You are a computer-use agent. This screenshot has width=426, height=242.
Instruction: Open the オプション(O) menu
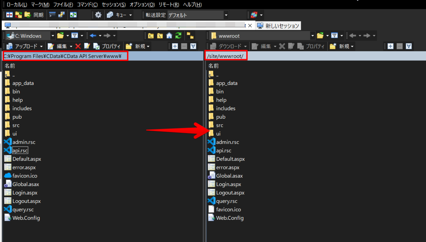[142, 5]
